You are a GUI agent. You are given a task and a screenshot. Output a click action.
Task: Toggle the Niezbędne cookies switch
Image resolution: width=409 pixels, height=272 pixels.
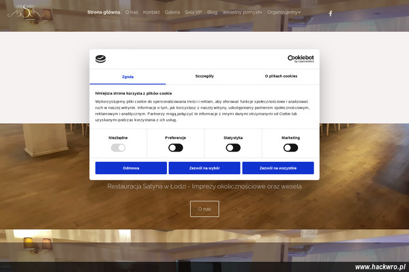(x=118, y=147)
